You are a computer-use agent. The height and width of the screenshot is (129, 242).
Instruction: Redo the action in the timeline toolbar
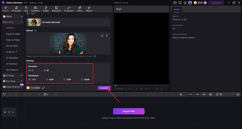pos(10,94)
